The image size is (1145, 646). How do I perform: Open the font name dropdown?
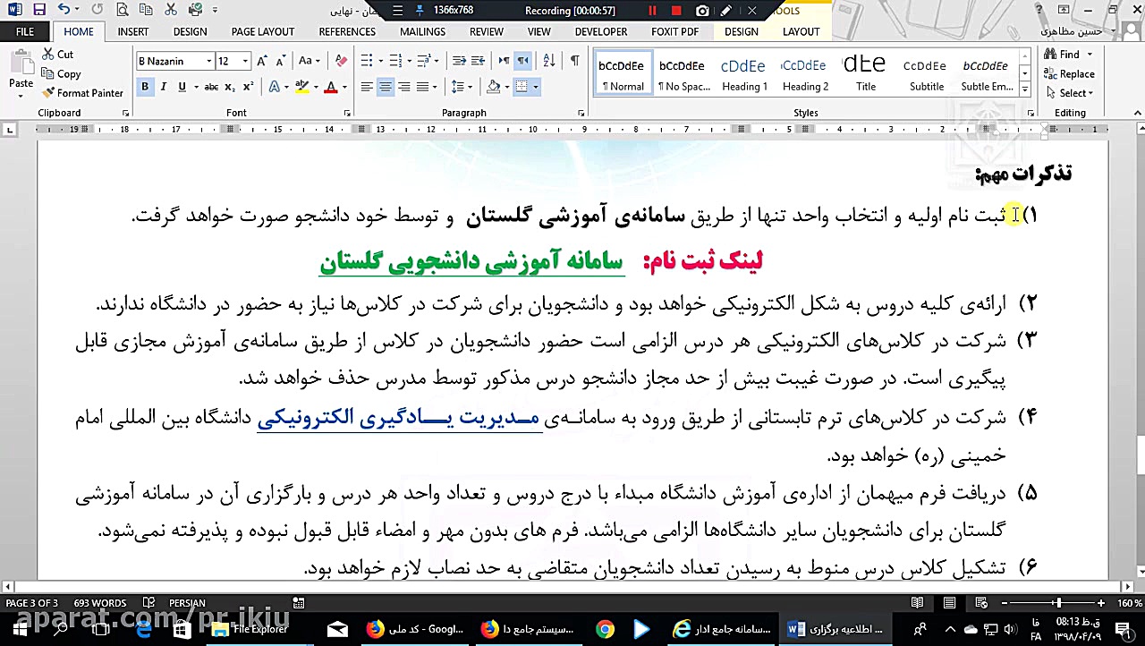pyautogui.click(x=209, y=61)
